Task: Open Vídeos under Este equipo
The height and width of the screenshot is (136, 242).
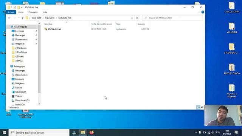Action: tap(19, 96)
